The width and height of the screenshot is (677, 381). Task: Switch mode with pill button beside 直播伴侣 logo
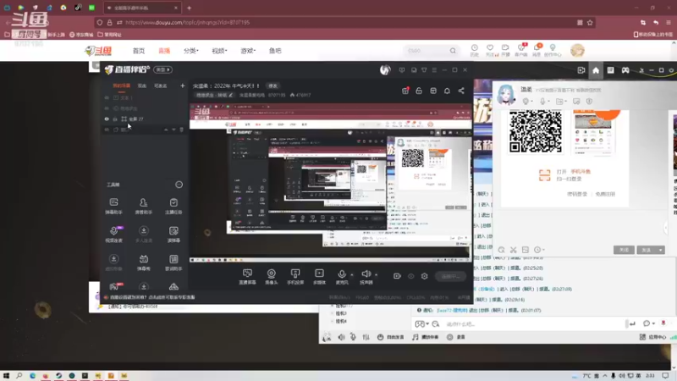[x=163, y=69]
